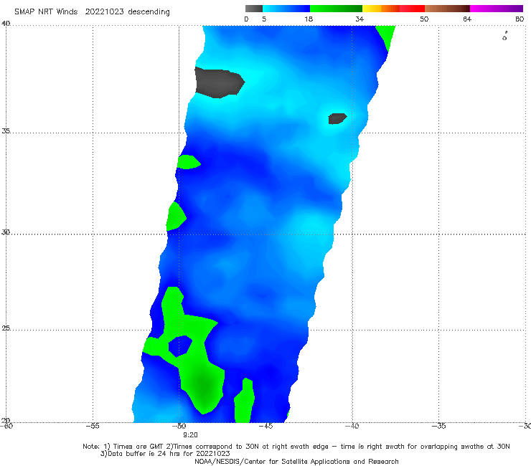
Task: Click the latitude label '30'
Action: (x=6, y=232)
